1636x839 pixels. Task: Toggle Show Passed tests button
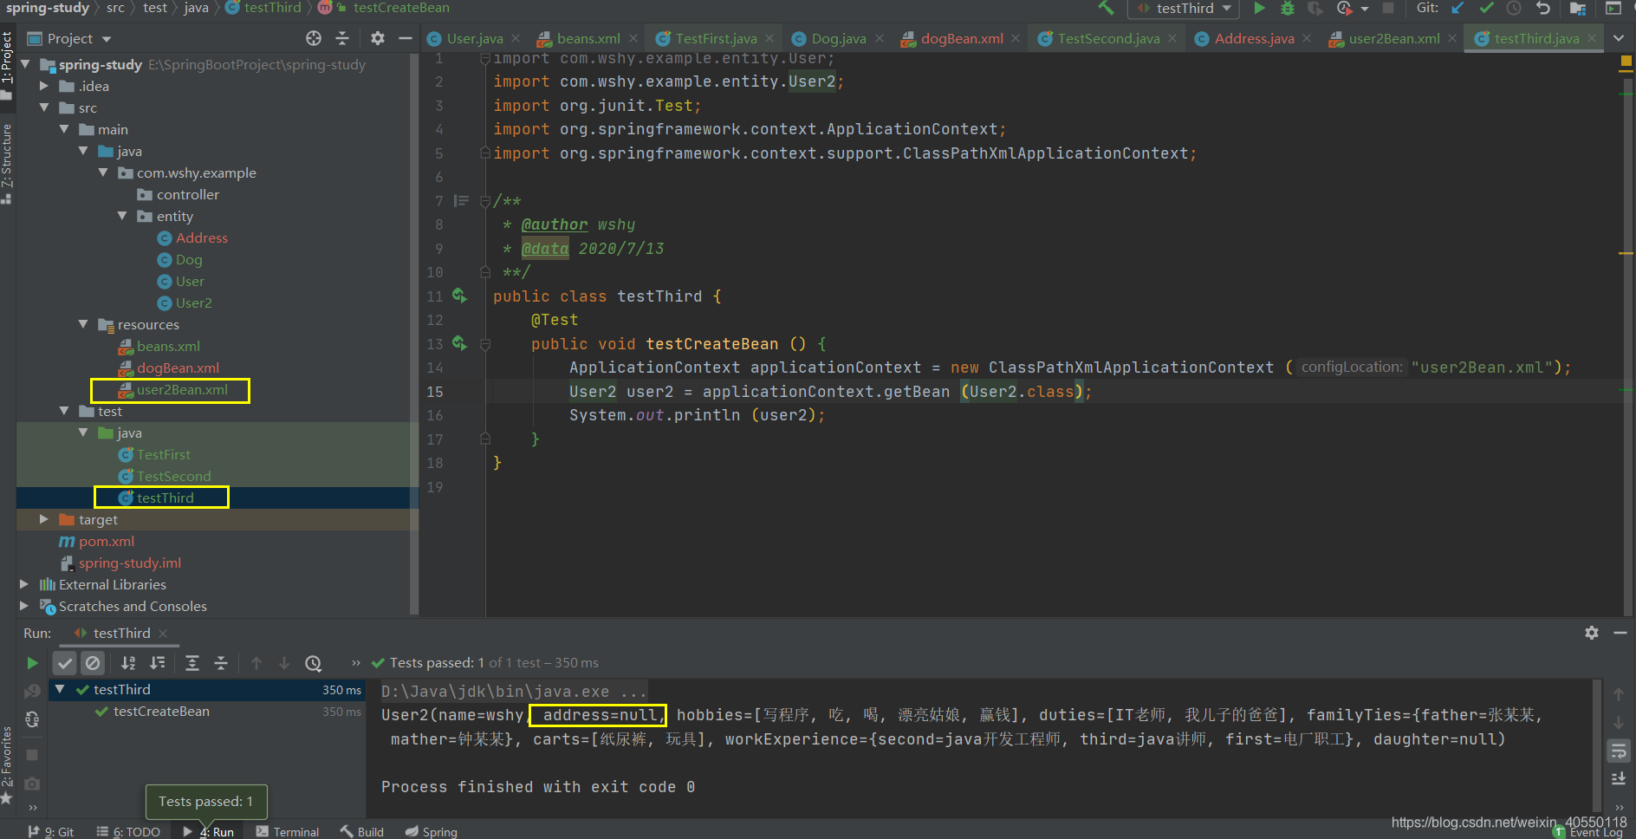(65, 663)
